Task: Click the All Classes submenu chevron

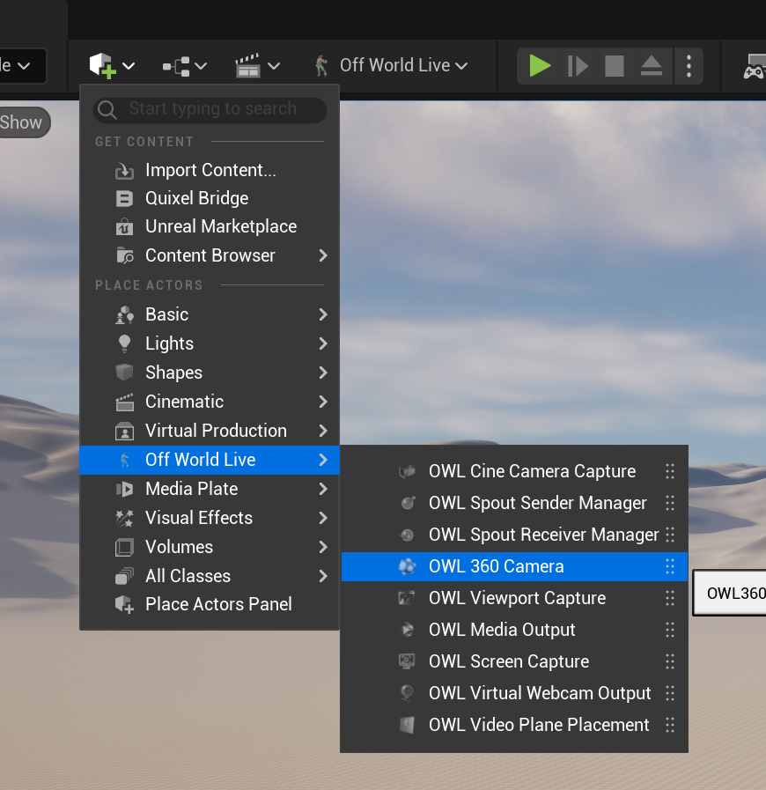Action: click(323, 576)
